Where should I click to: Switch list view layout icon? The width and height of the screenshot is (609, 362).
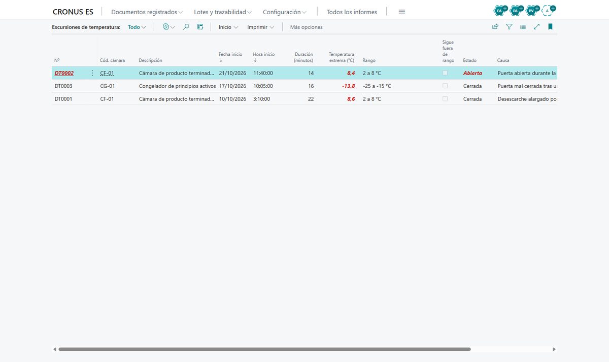click(x=523, y=27)
